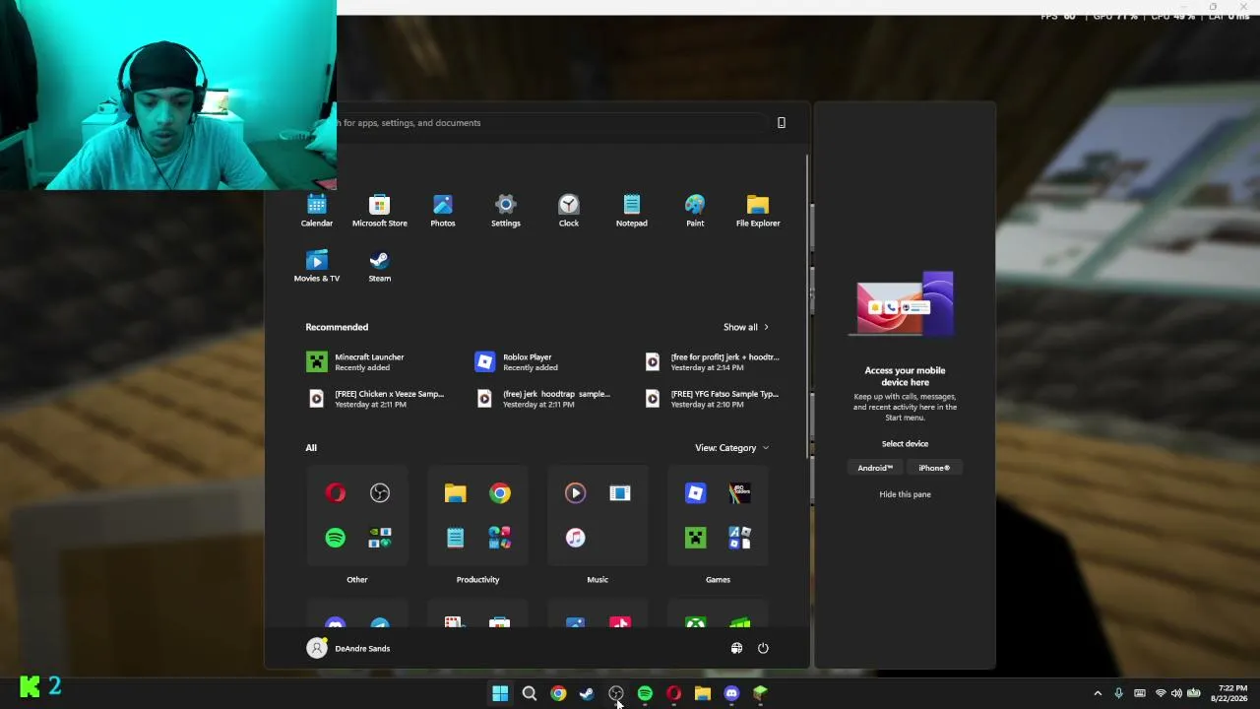This screenshot has height=709, width=1260.
Task: Open the Music category label
Action: point(598,580)
